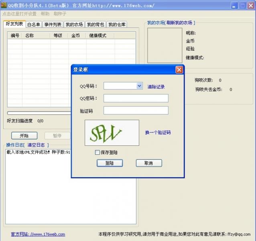256x241 pixels.
Task: Sort by the 编号 column header
Action: 15,35
